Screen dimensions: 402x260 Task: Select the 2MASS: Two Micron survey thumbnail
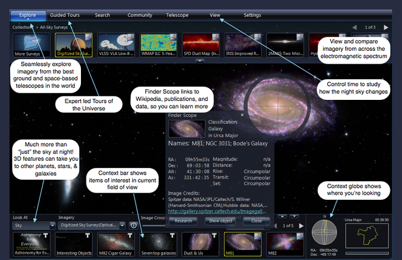pyautogui.click(x=285, y=45)
